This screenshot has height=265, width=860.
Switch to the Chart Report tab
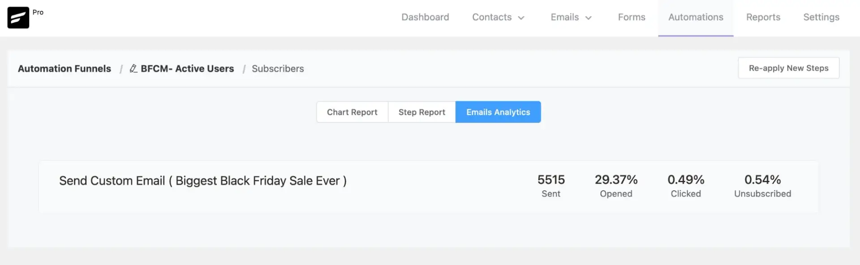point(352,112)
